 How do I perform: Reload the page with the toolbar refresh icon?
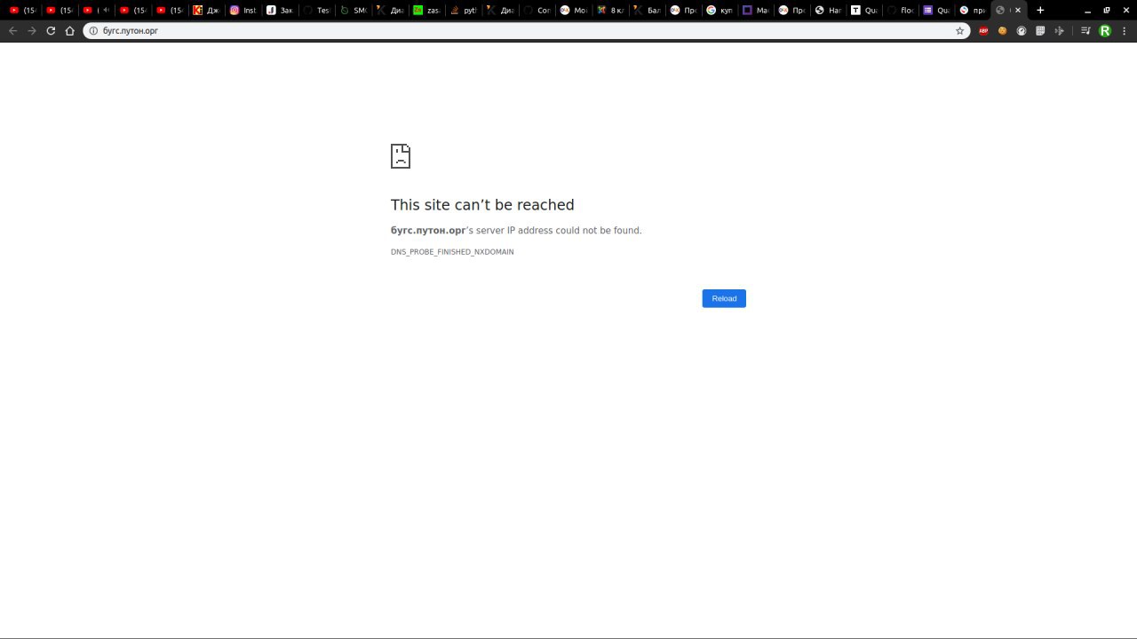(51, 30)
